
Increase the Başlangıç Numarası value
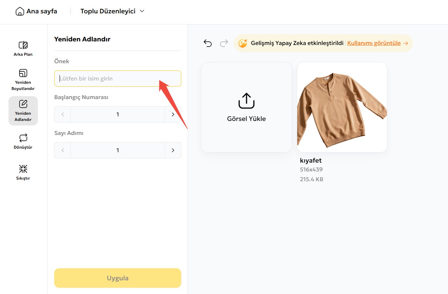[173, 114]
